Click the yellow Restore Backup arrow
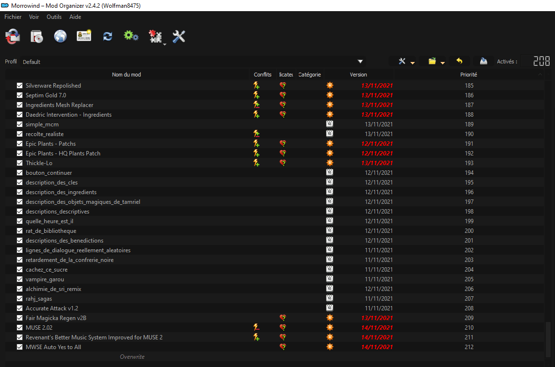 click(459, 61)
